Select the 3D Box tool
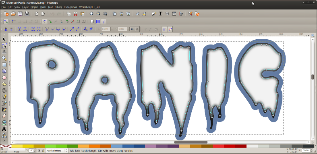Image resolution: width=317 pixels, height=154 pixels. point(4,71)
